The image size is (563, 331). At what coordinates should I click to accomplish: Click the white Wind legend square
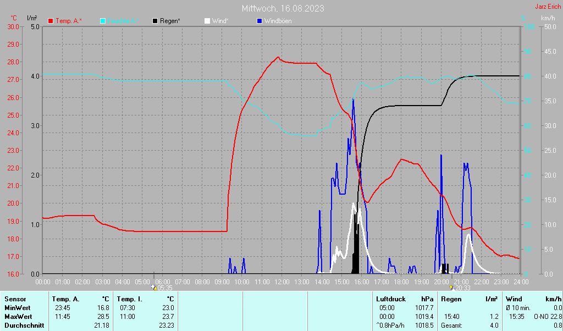tap(207, 21)
